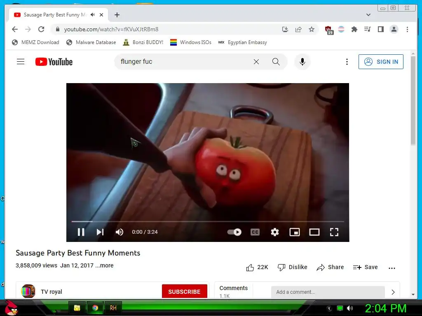
Task: Open the tab search dropdown arrow
Action: [x=368, y=15]
